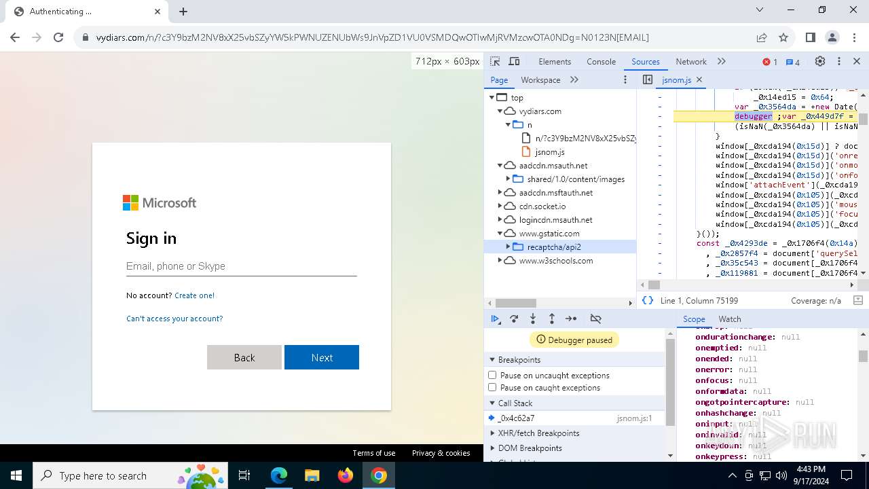Deactivate all breakpoints

(x=596, y=319)
